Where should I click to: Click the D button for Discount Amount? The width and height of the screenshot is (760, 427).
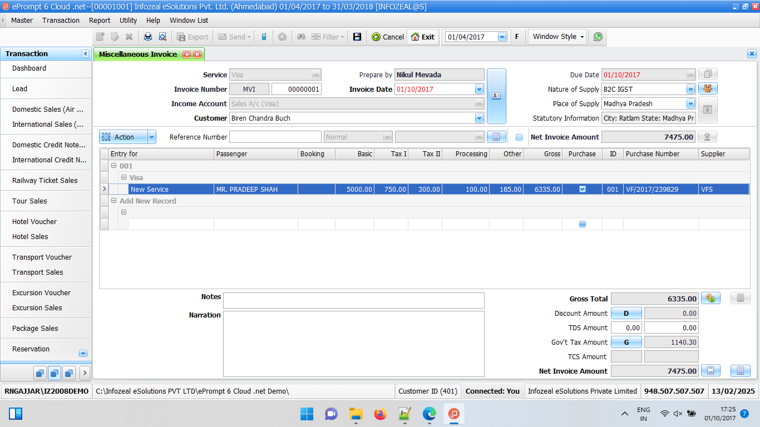pyautogui.click(x=626, y=313)
